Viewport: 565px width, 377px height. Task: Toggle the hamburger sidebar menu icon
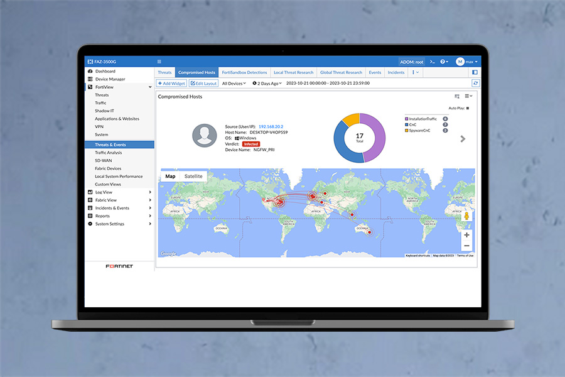(159, 62)
